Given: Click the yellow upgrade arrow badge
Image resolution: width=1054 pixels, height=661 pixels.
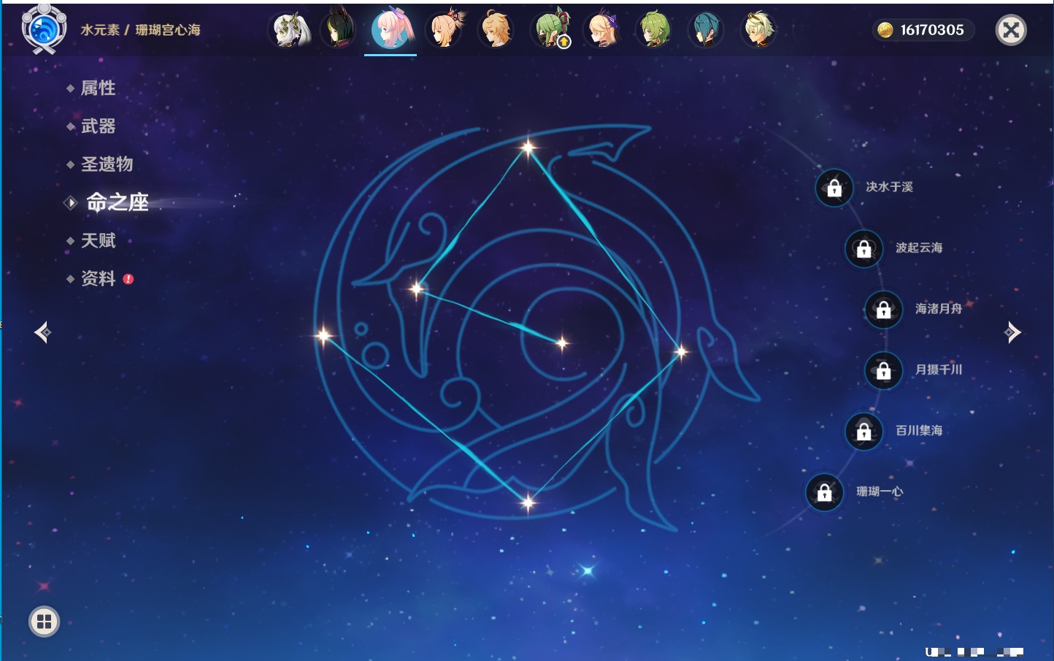Looking at the screenshot, I should 564,42.
